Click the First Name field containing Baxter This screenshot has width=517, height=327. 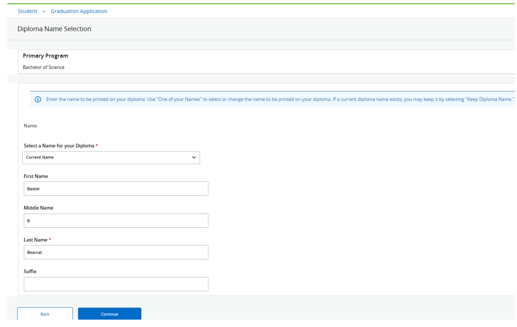click(116, 189)
